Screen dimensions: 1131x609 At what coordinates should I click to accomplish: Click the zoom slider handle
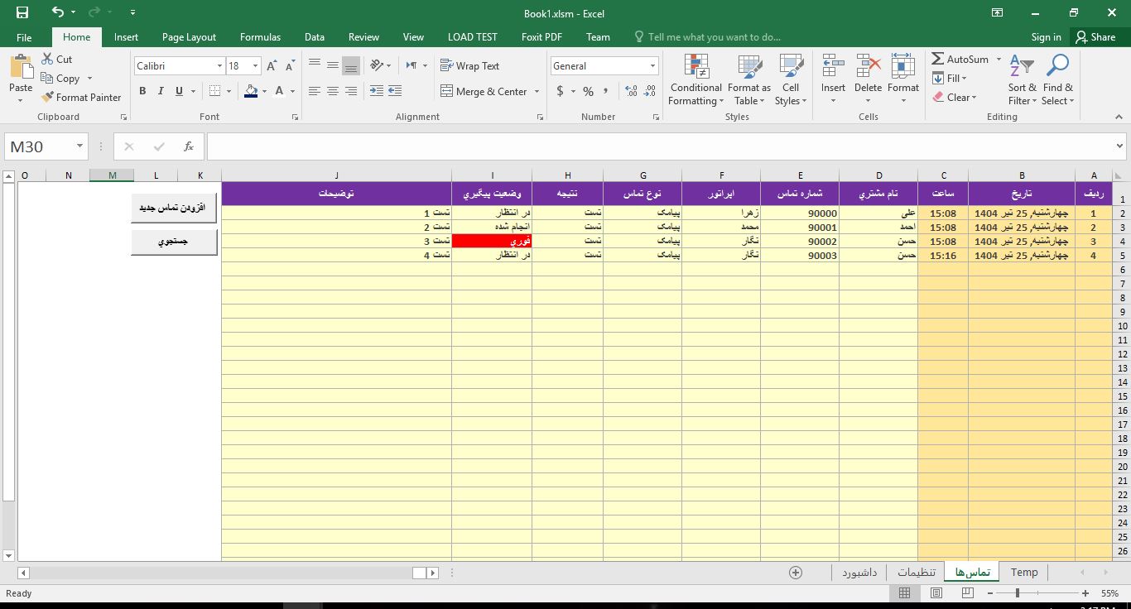pyautogui.click(x=1017, y=593)
